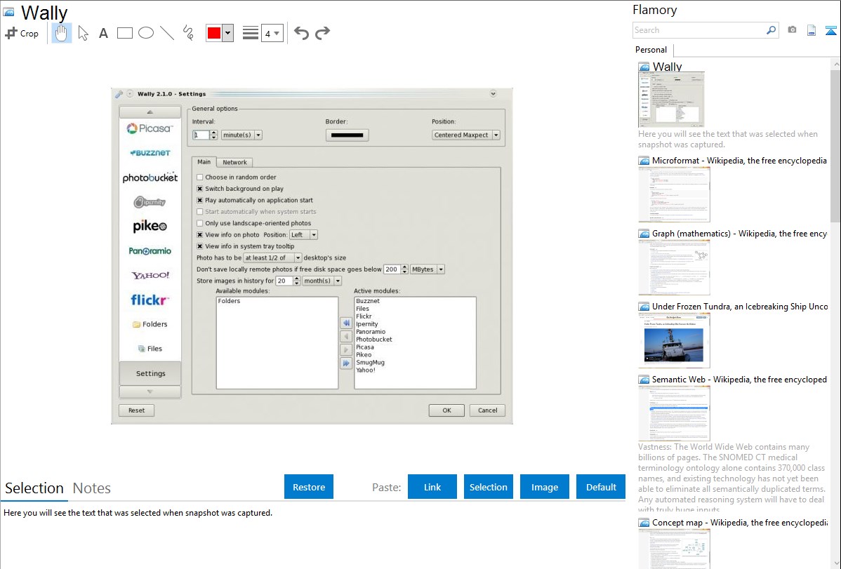This screenshot has height=569, width=841.
Task: Enable Choose in random order
Action: pyautogui.click(x=199, y=177)
